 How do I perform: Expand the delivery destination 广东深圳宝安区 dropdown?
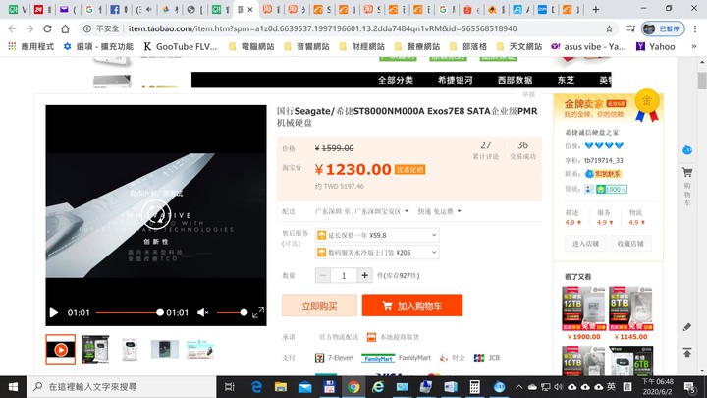382,211
